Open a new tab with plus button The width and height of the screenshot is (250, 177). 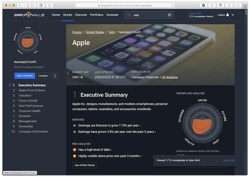click(x=245, y=6)
